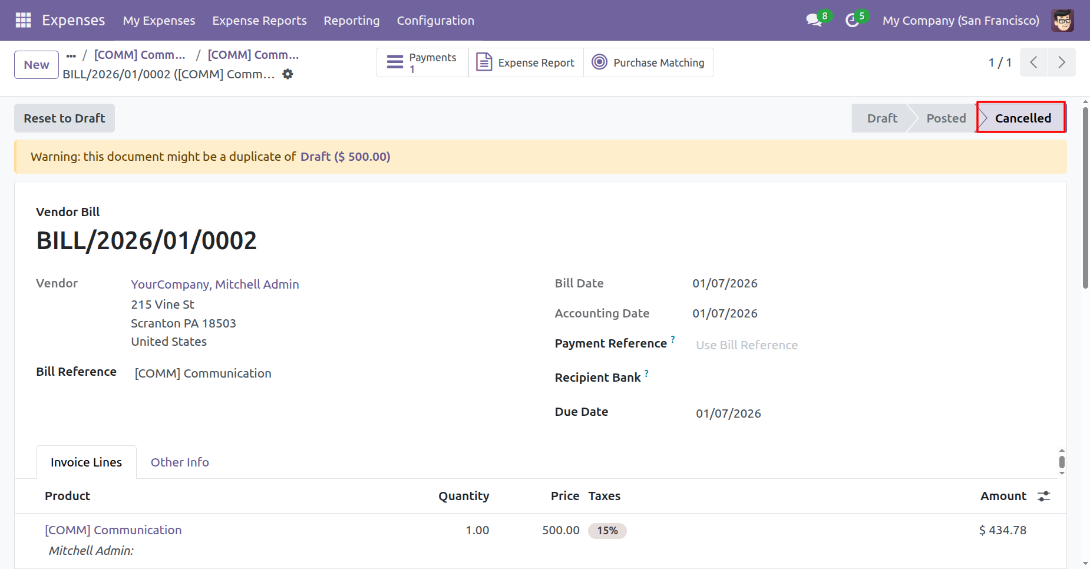Expand breadcrumb ellipsis menu
The width and height of the screenshot is (1090, 569).
71,55
